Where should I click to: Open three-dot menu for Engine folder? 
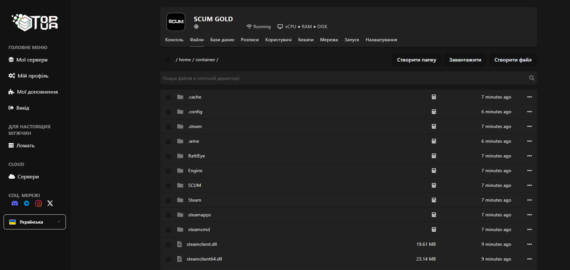529,171
